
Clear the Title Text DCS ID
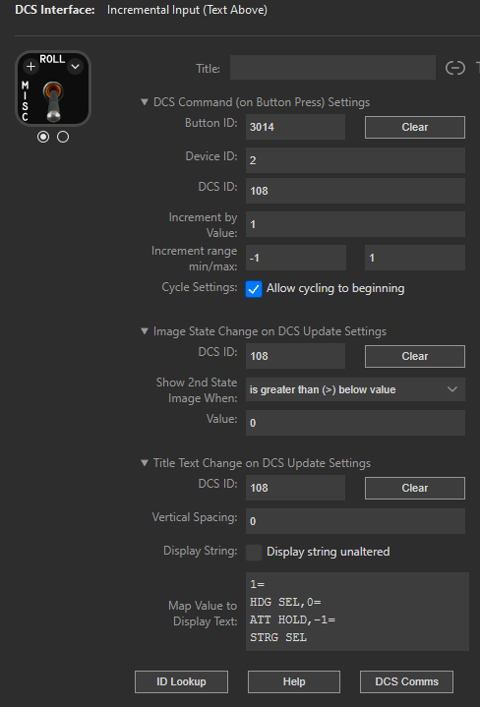point(414,488)
